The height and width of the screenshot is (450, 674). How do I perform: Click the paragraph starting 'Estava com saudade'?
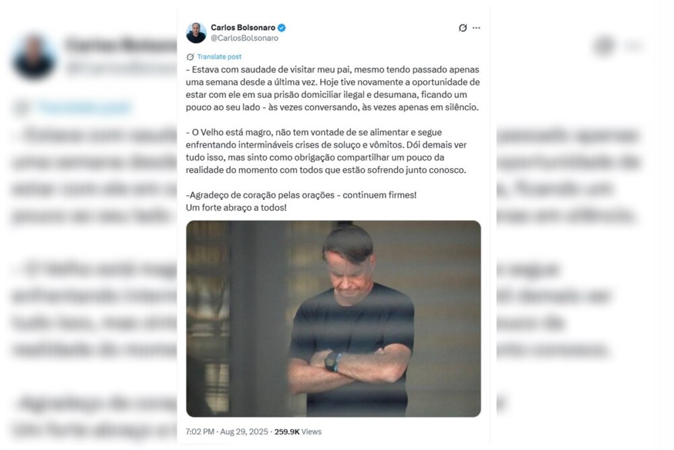pyautogui.click(x=333, y=88)
